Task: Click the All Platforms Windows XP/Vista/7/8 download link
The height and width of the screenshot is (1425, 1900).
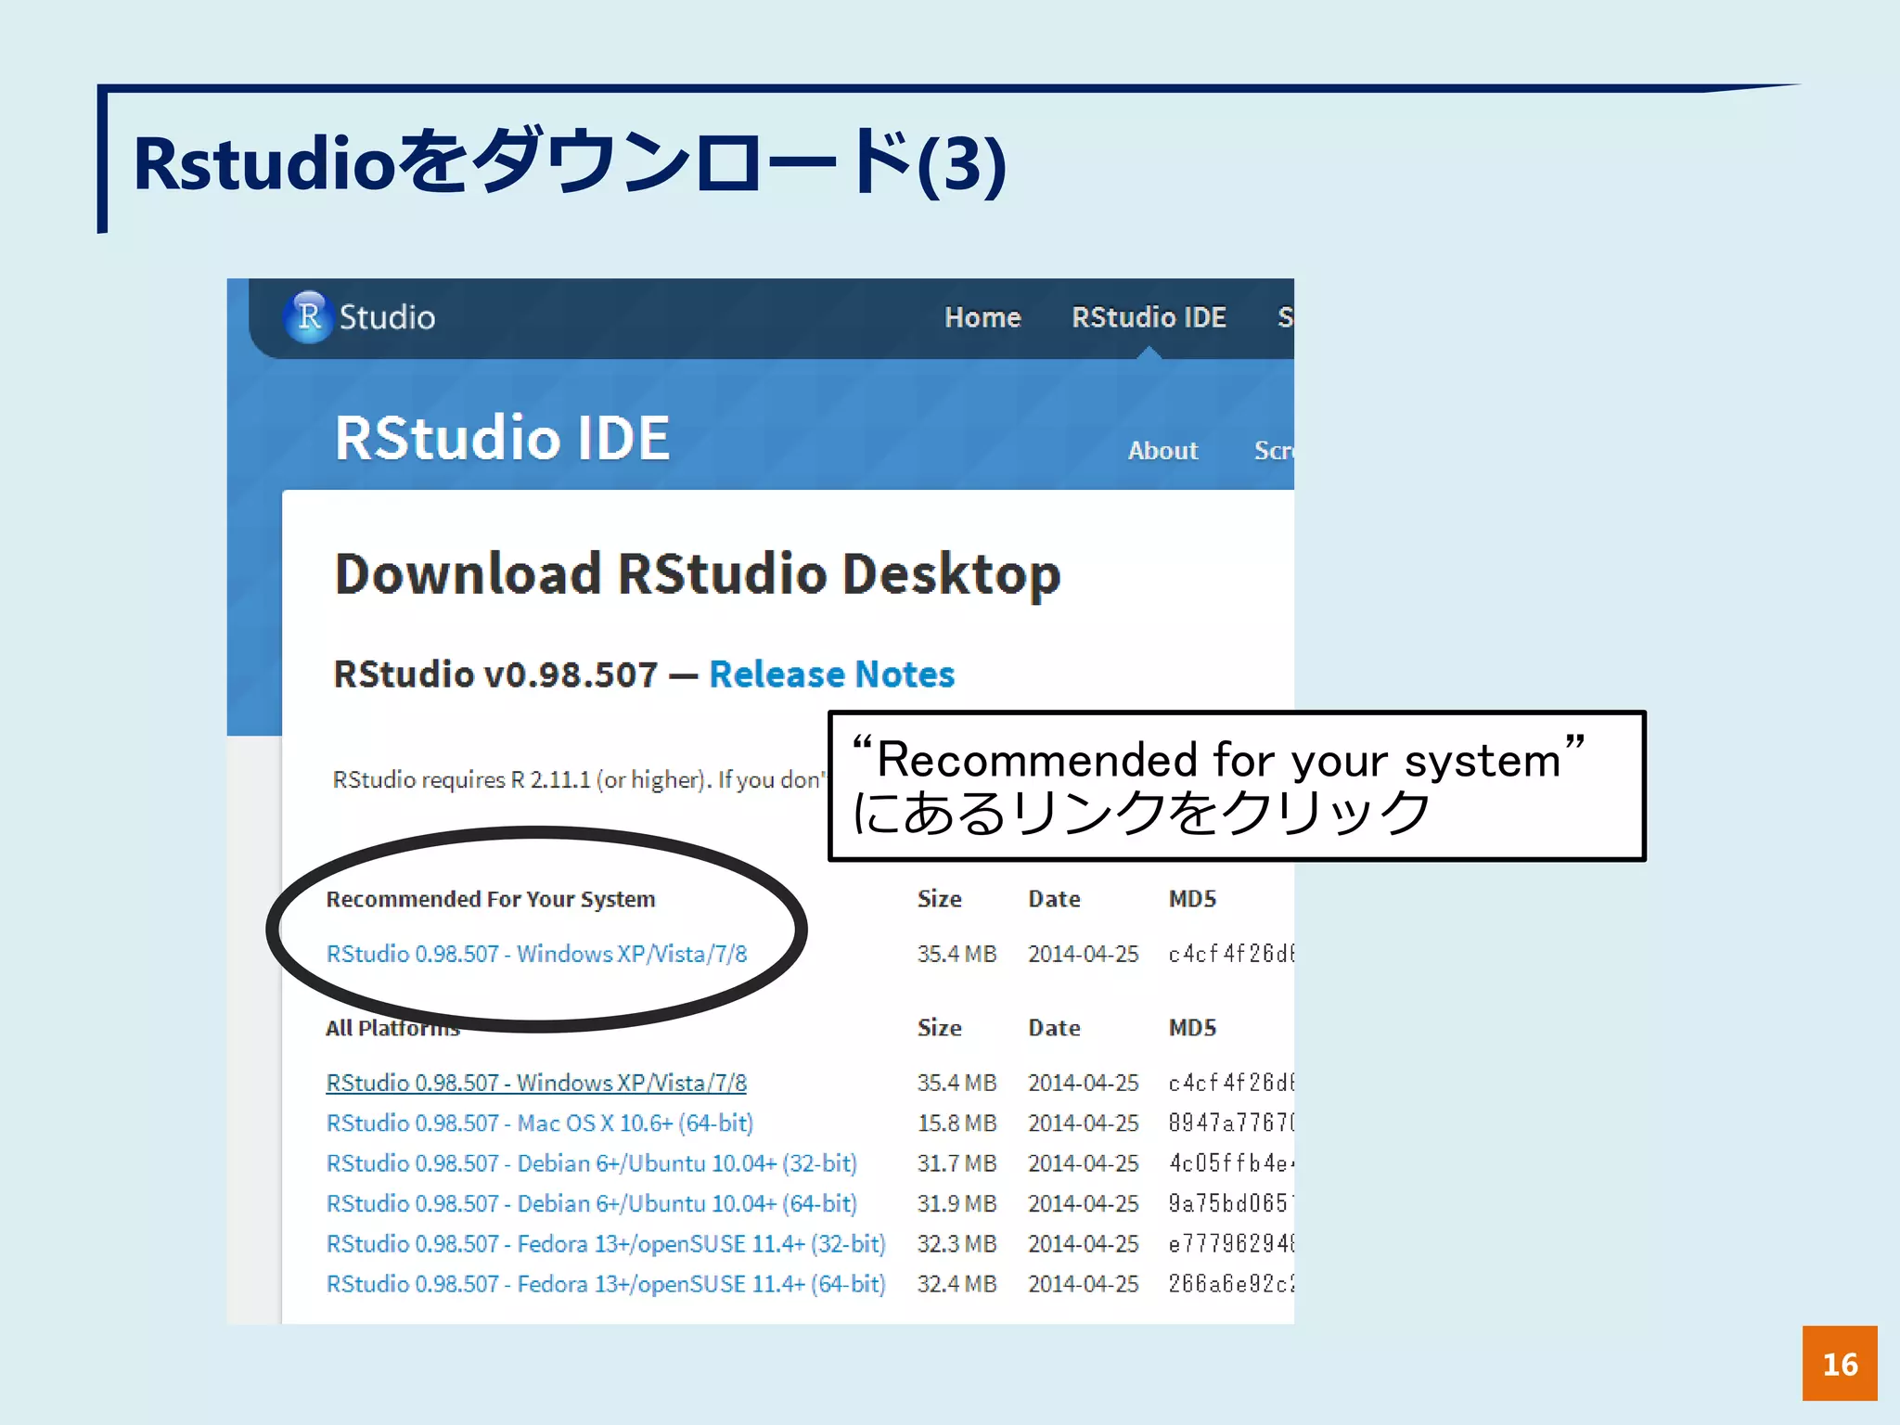Action: click(x=536, y=1083)
